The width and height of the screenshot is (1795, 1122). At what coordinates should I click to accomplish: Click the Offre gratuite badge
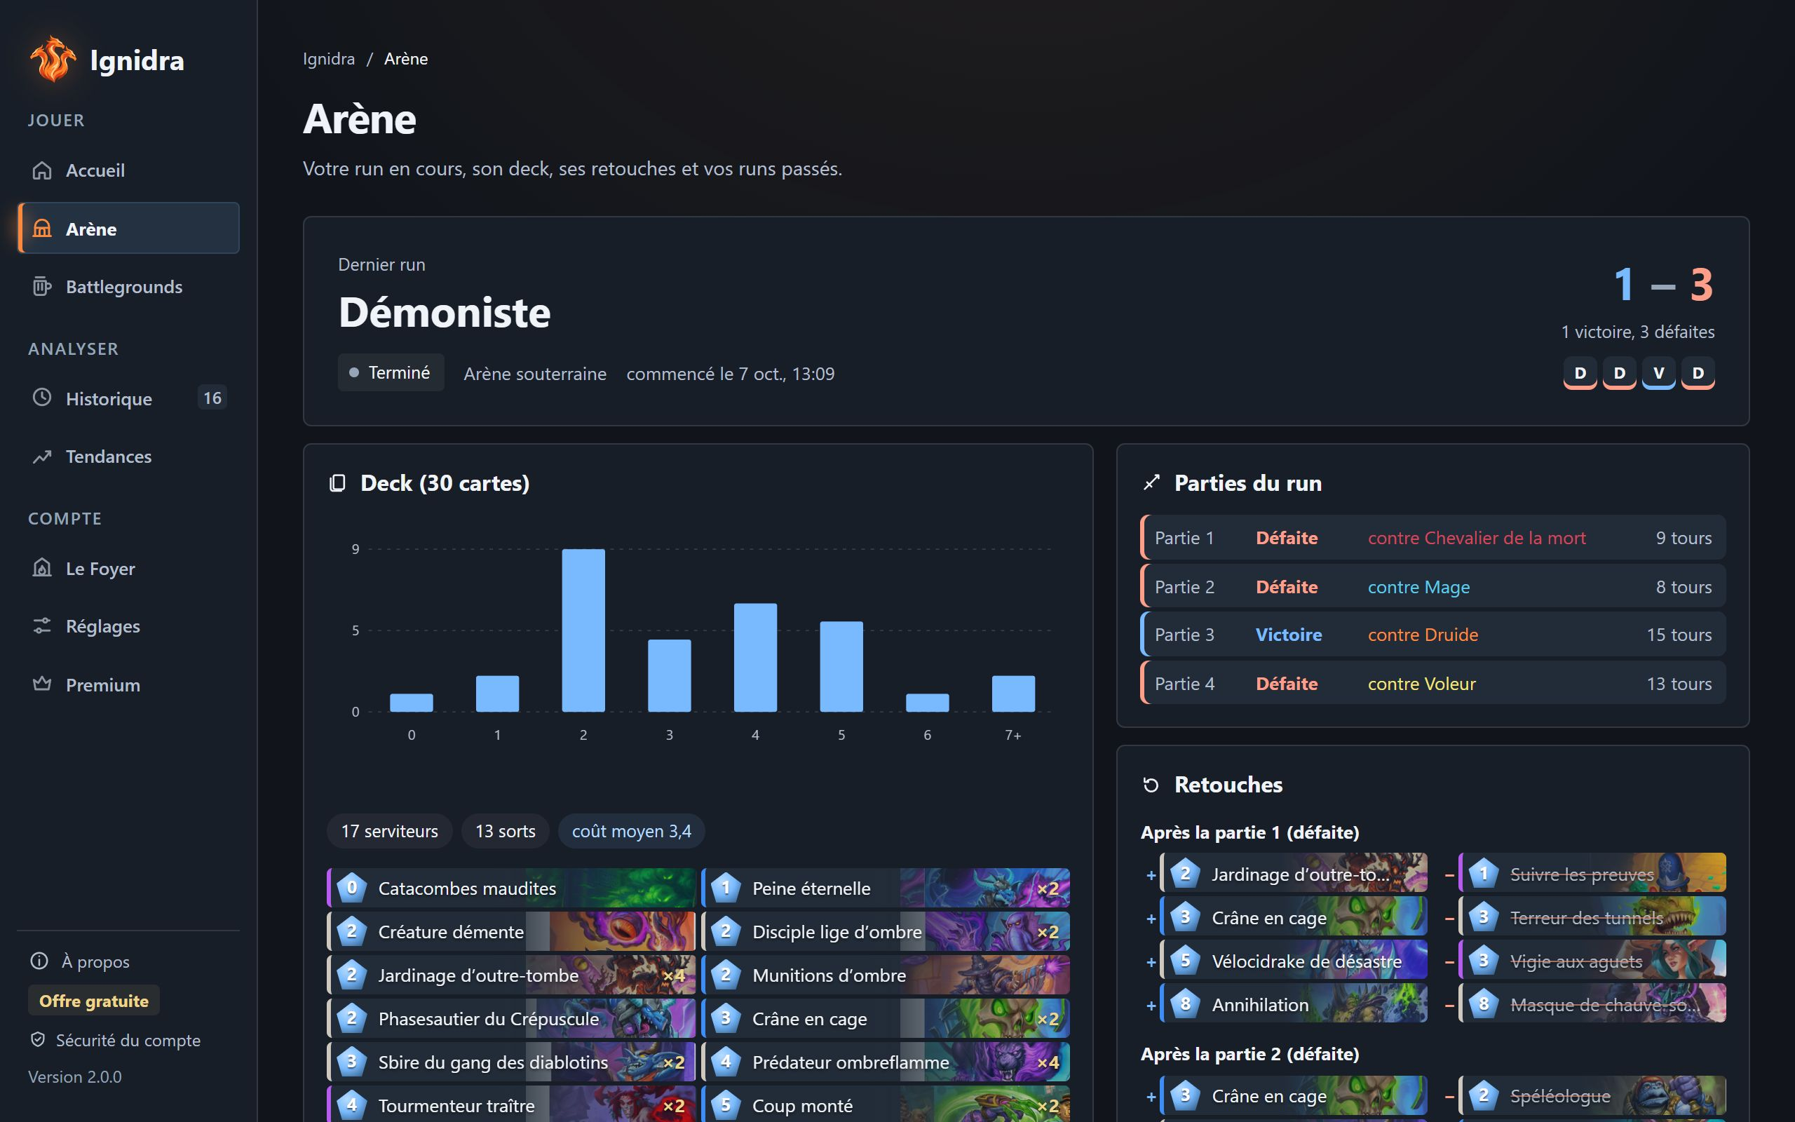(94, 1000)
